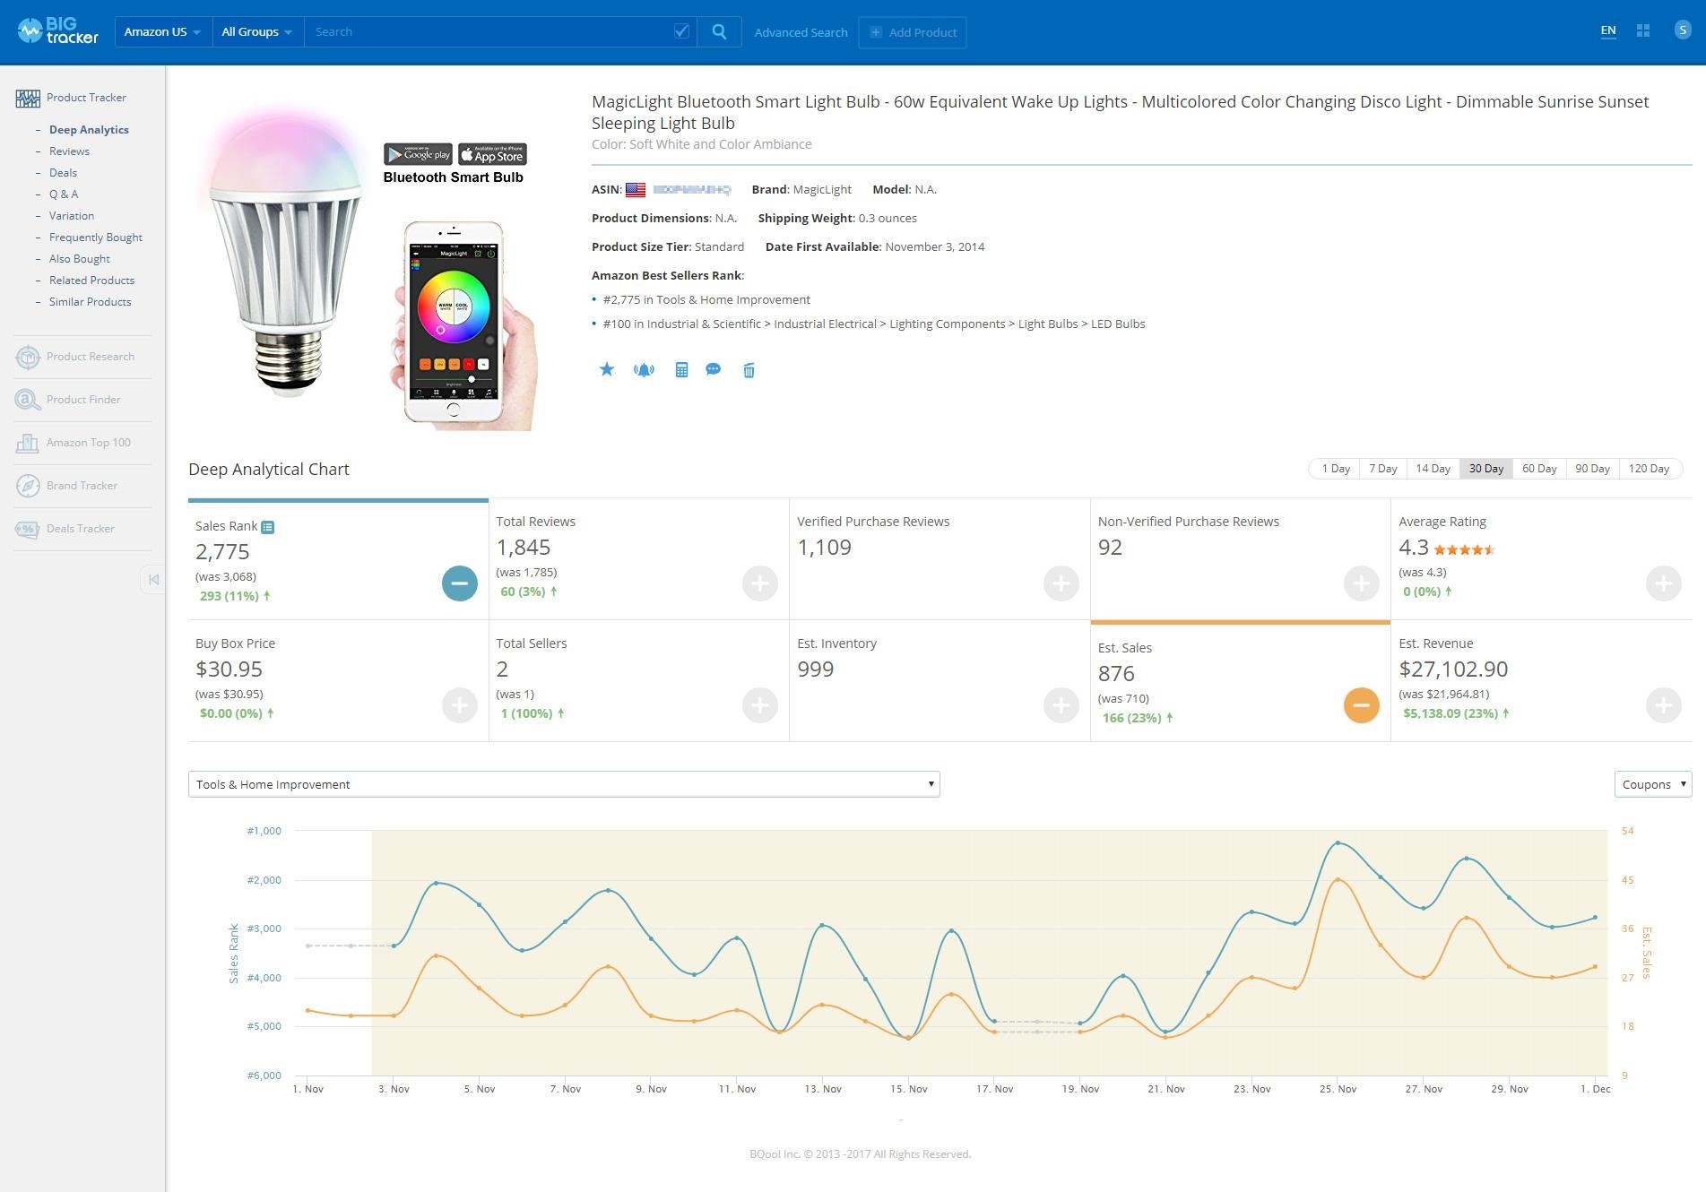
Task: Click the Product Research icon
Action: tap(28, 357)
